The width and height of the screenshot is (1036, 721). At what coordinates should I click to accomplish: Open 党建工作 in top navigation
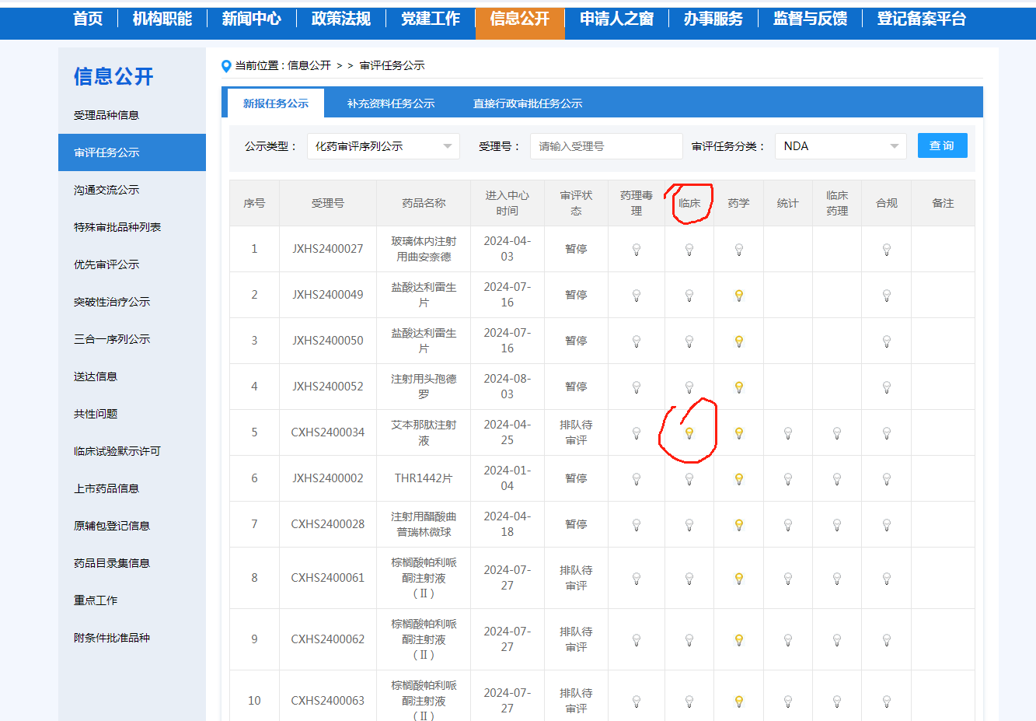[431, 19]
